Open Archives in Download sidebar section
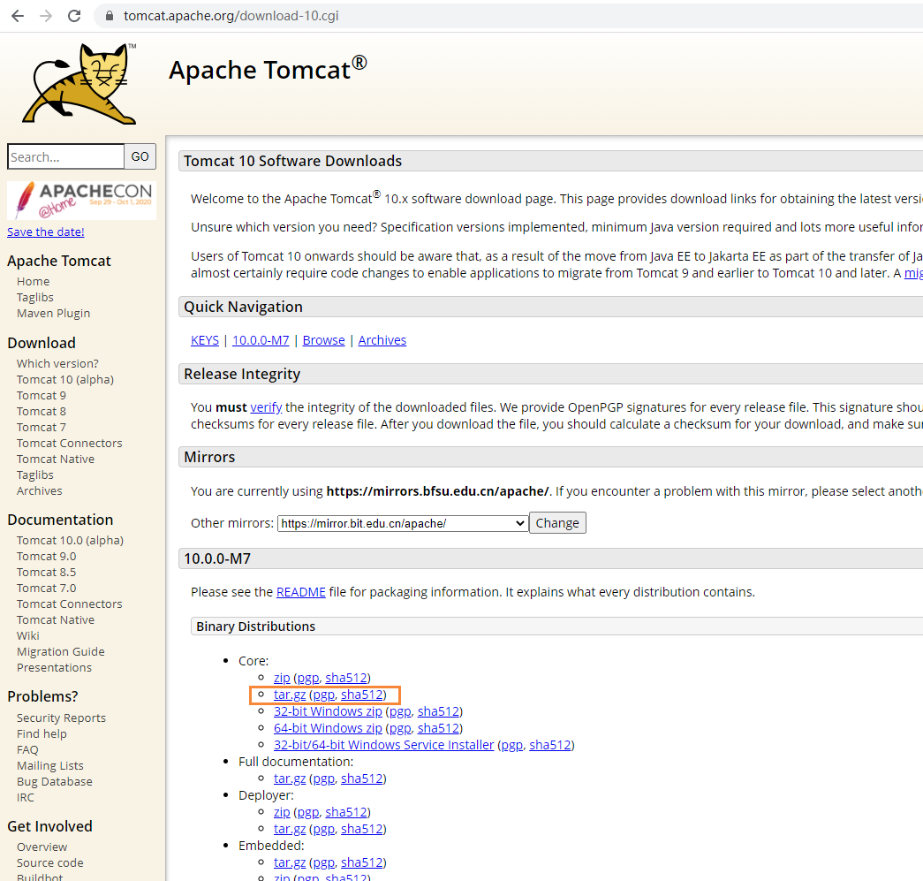The width and height of the screenshot is (923, 881). (40, 490)
